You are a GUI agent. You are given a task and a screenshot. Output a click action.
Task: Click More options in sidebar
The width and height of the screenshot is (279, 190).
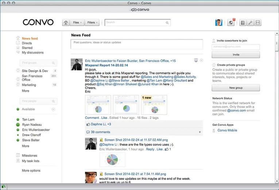click(x=31, y=170)
